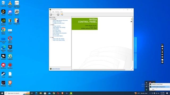Viewport: 170px width, 95px height.
Task: Choose NVIDIA Control Panel in tray menu
Action: click(x=159, y=84)
